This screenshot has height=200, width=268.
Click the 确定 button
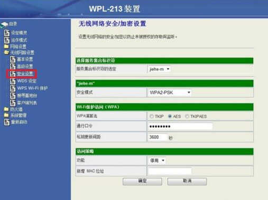pos(142,182)
